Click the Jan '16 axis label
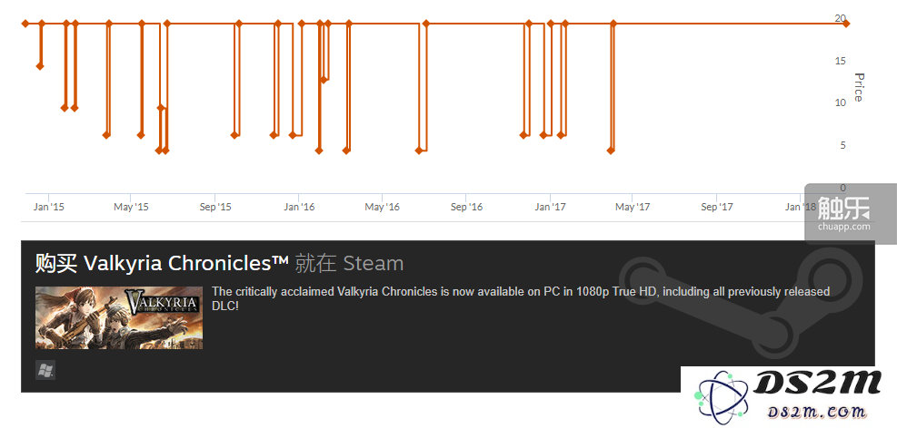The image size is (897, 428). coord(300,207)
